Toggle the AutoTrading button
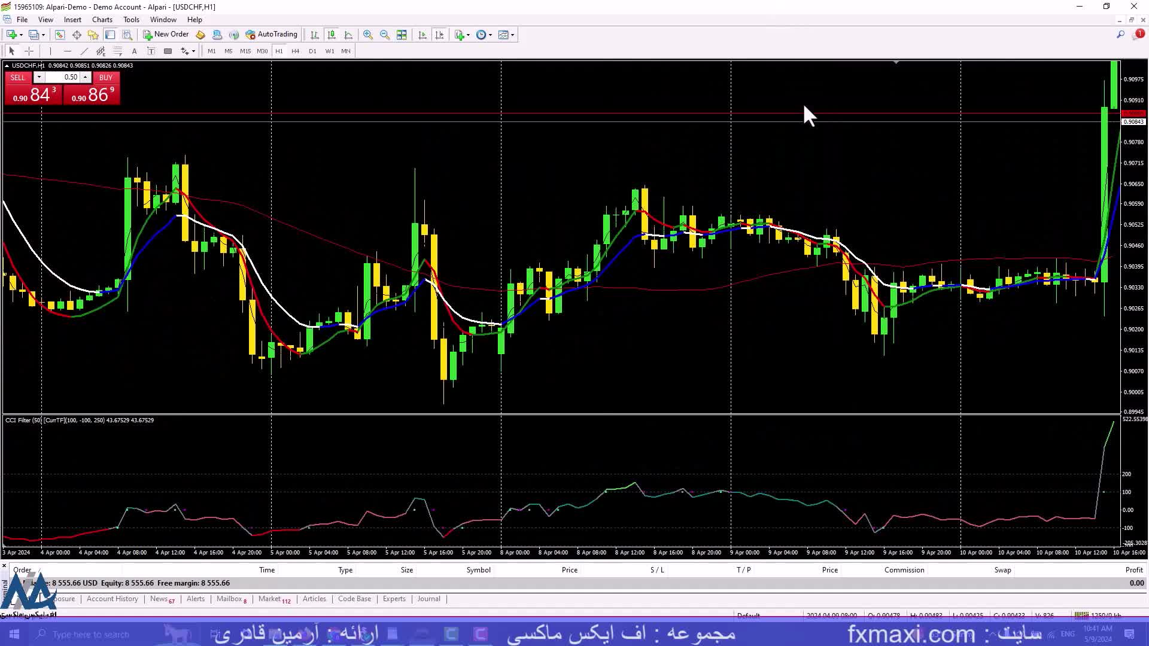 point(271,35)
